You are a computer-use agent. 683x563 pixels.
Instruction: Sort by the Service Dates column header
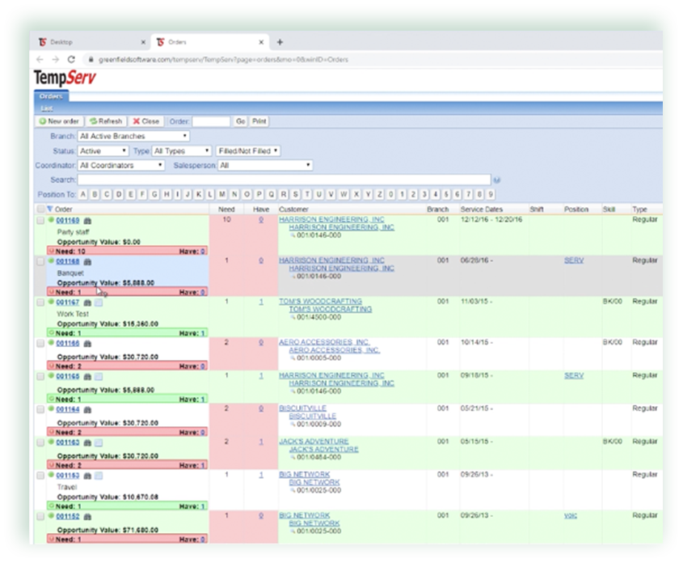[481, 210]
